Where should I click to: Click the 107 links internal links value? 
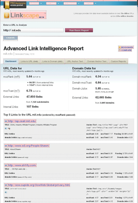click(32, 107)
